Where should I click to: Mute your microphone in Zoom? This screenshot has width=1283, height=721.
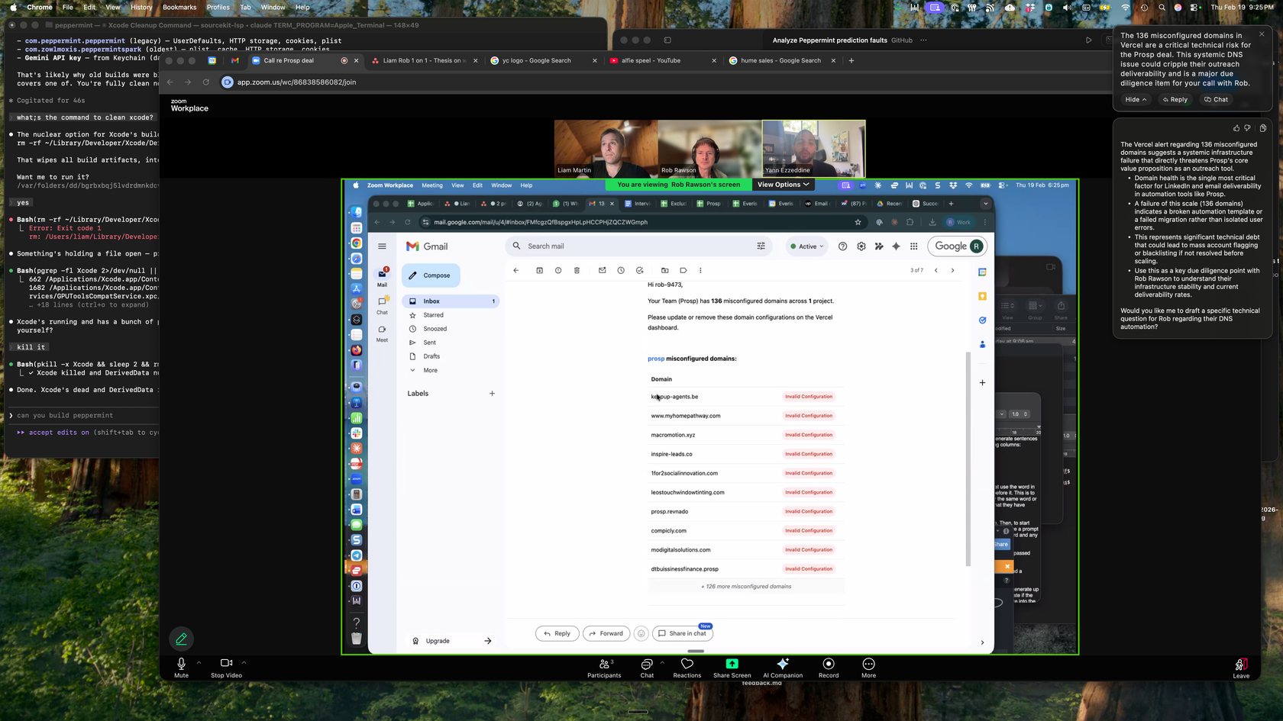(181, 668)
